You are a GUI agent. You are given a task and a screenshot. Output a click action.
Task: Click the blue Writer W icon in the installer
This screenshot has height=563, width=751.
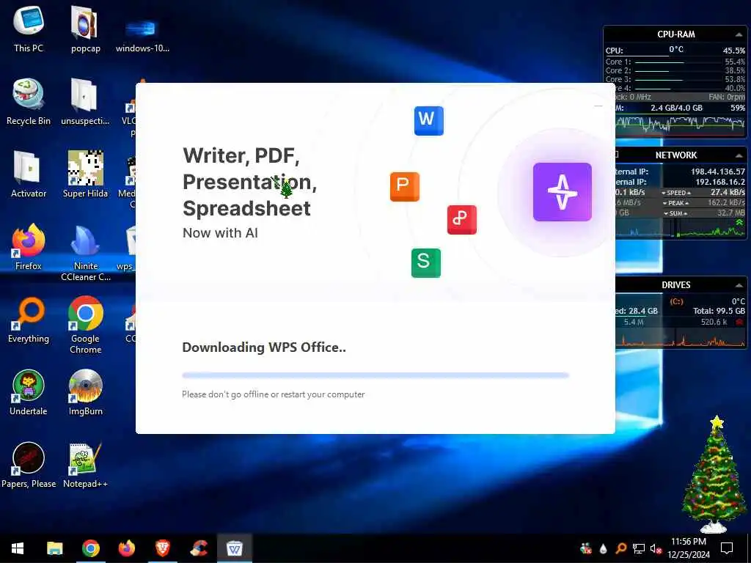[x=428, y=121]
